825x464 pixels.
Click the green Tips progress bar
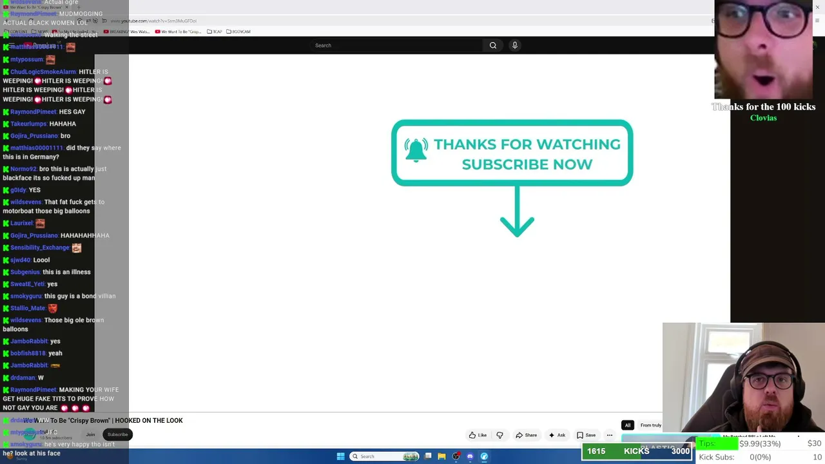[x=718, y=443]
